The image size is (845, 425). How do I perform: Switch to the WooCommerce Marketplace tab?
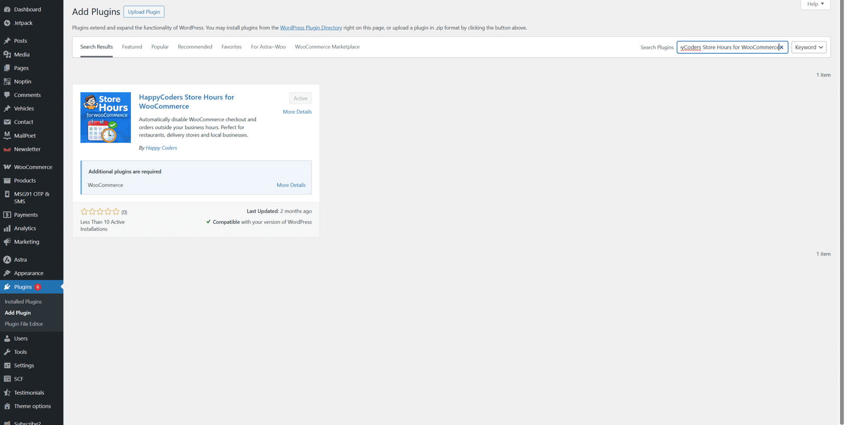pyautogui.click(x=327, y=47)
